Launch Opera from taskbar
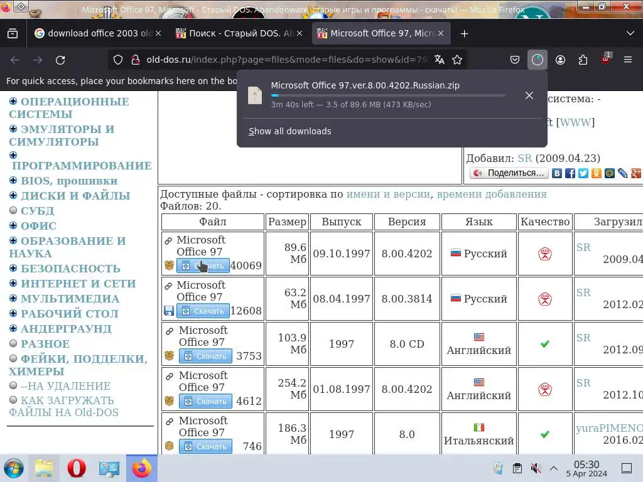Viewport: 643px width, 482px height. (x=76, y=468)
